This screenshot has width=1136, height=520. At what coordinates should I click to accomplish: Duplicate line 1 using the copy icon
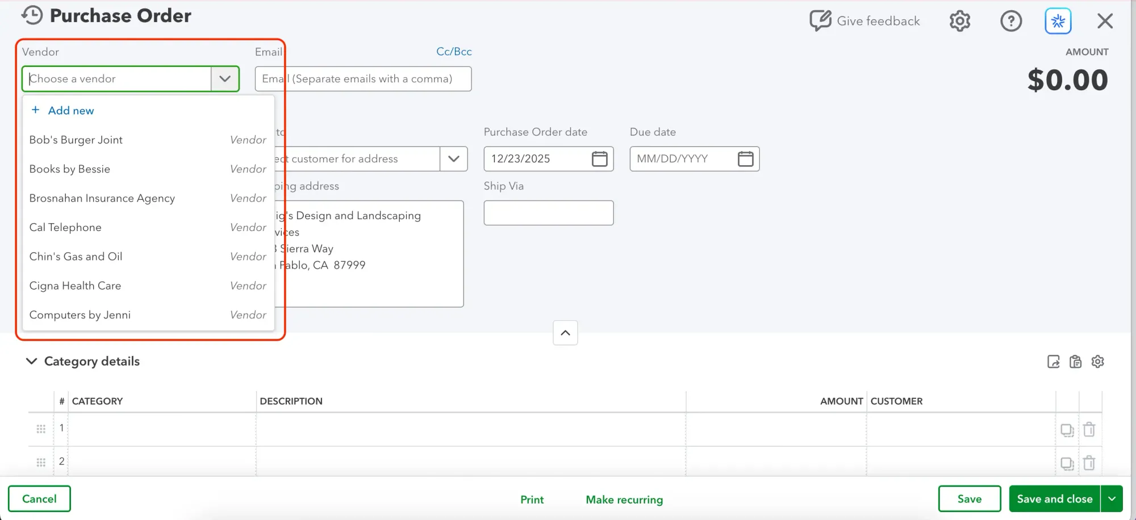pos(1067,430)
